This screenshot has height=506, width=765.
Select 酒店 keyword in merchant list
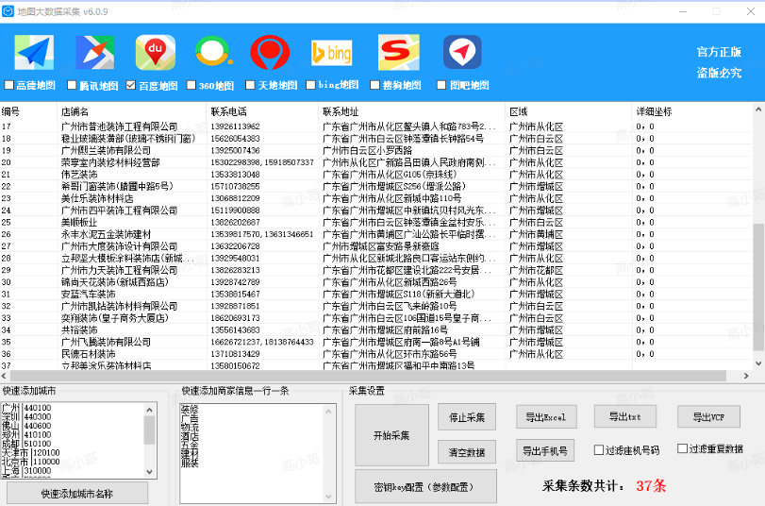(x=190, y=436)
